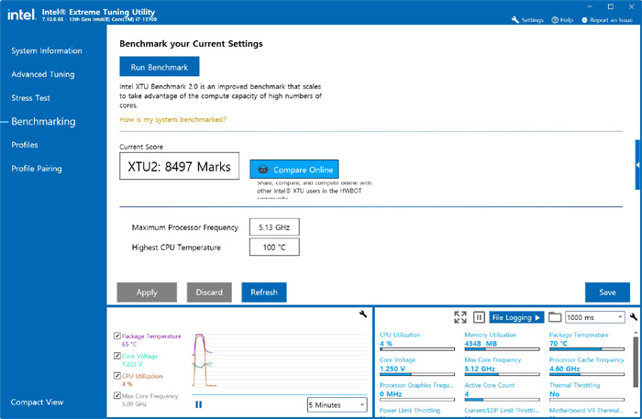Open the 5 Minutes time range dropdown
This screenshot has width=642, height=419.
pyautogui.click(x=337, y=404)
